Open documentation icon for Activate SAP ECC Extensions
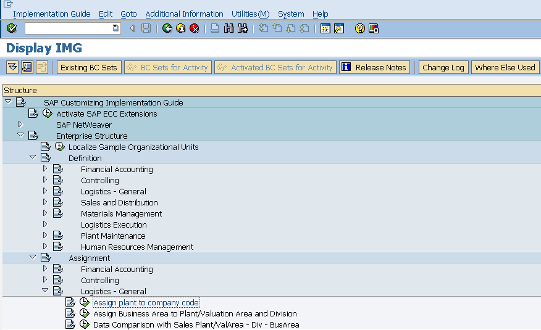The width and height of the screenshot is (541, 330). pyautogui.click(x=33, y=113)
